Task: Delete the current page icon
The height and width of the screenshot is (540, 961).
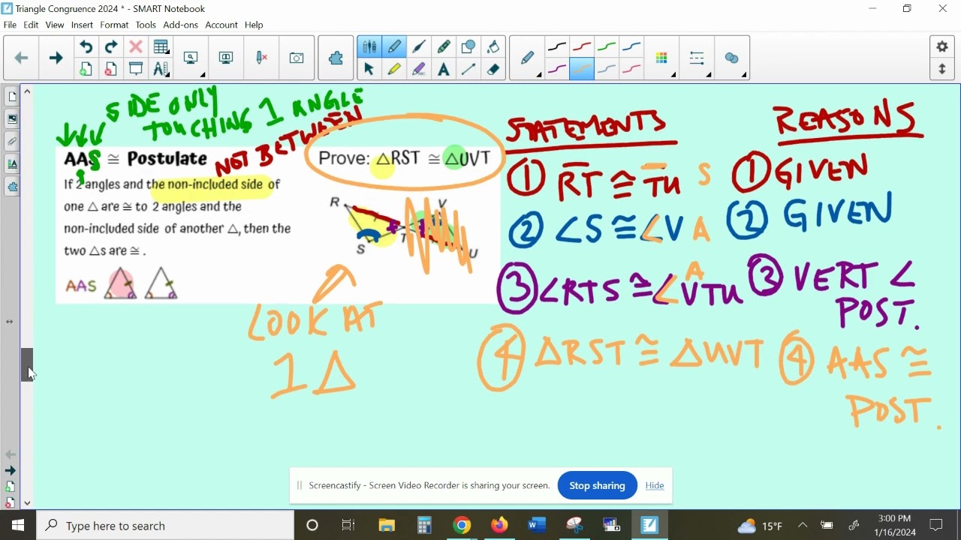Action: (x=110, y=69)
